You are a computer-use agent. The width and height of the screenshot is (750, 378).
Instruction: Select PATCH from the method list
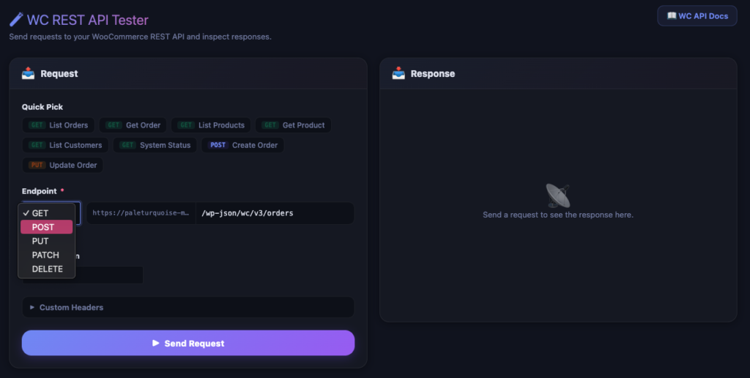coord(46,254)
